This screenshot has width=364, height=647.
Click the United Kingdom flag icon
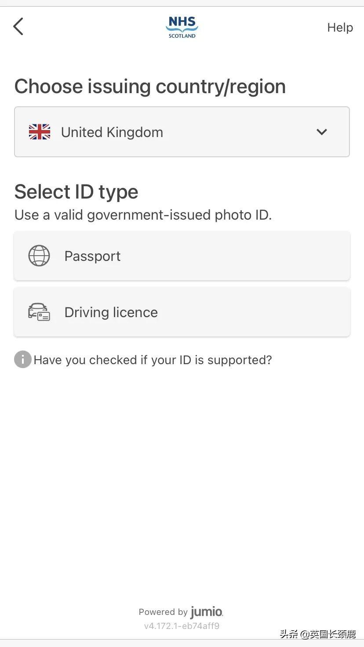[40, 132]
